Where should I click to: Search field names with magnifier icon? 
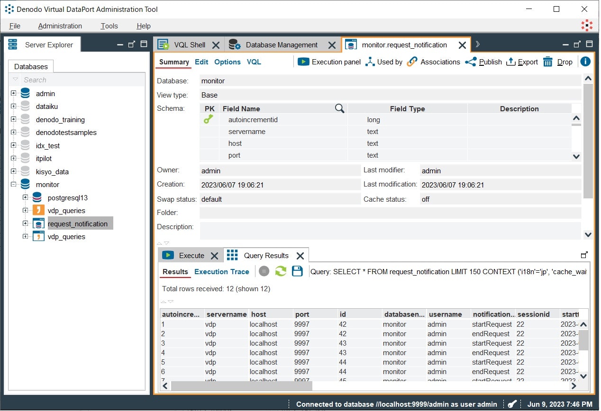click(339, 108)
